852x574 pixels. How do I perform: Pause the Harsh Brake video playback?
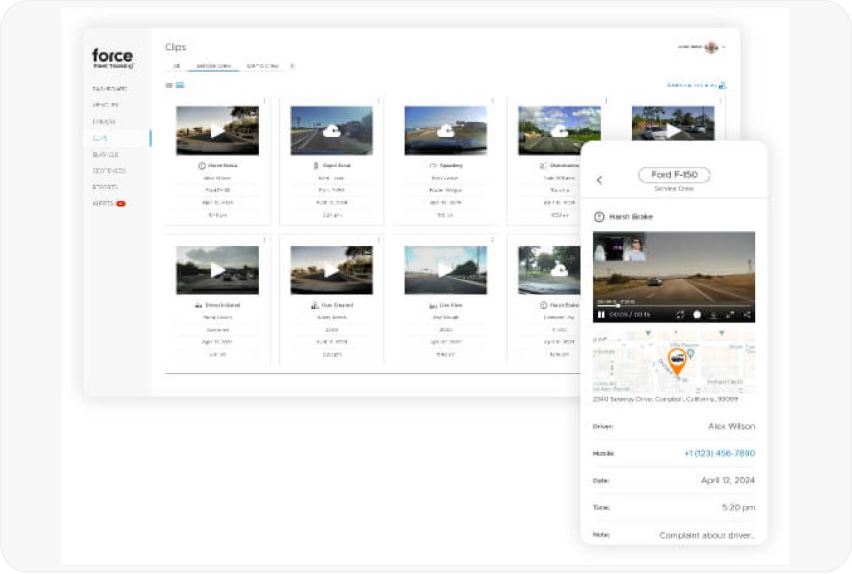coord(601,315)
